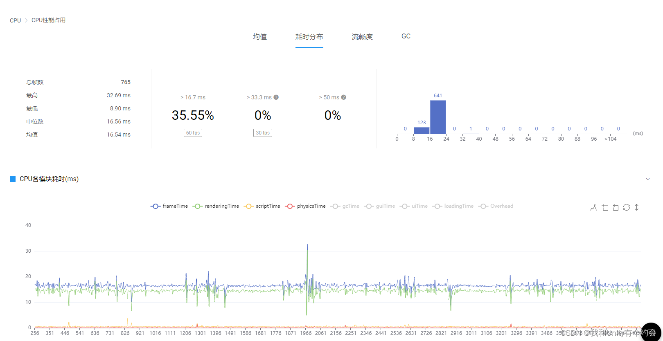
Task: Click the frameTime spike near 1966
Action: 307,247
